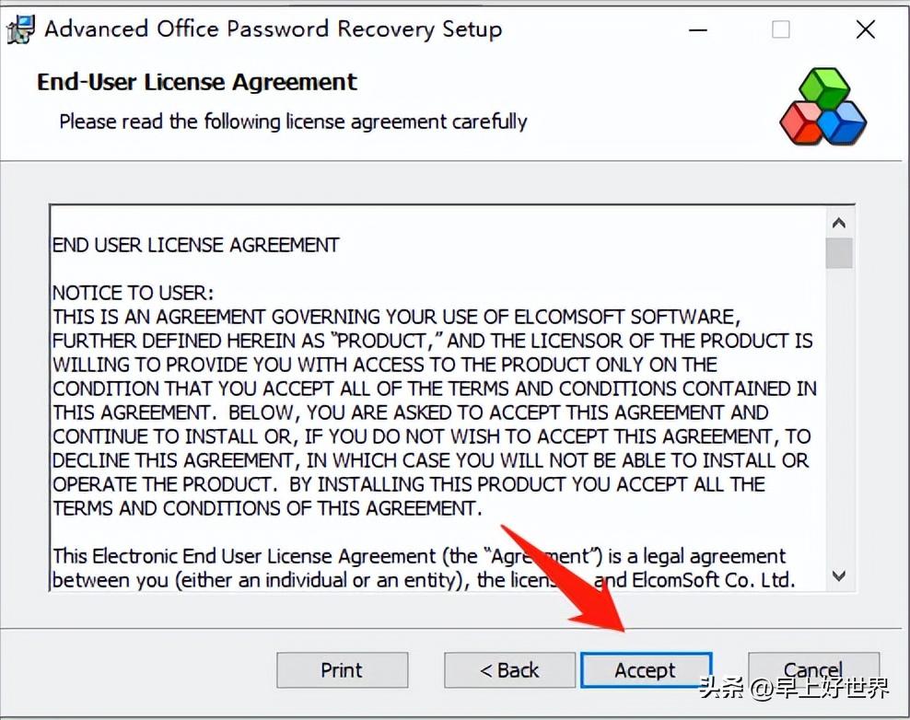Viewport: 910px width, 720px height.
Task: Minimize the setup window
Action: [x=697, y=29]
